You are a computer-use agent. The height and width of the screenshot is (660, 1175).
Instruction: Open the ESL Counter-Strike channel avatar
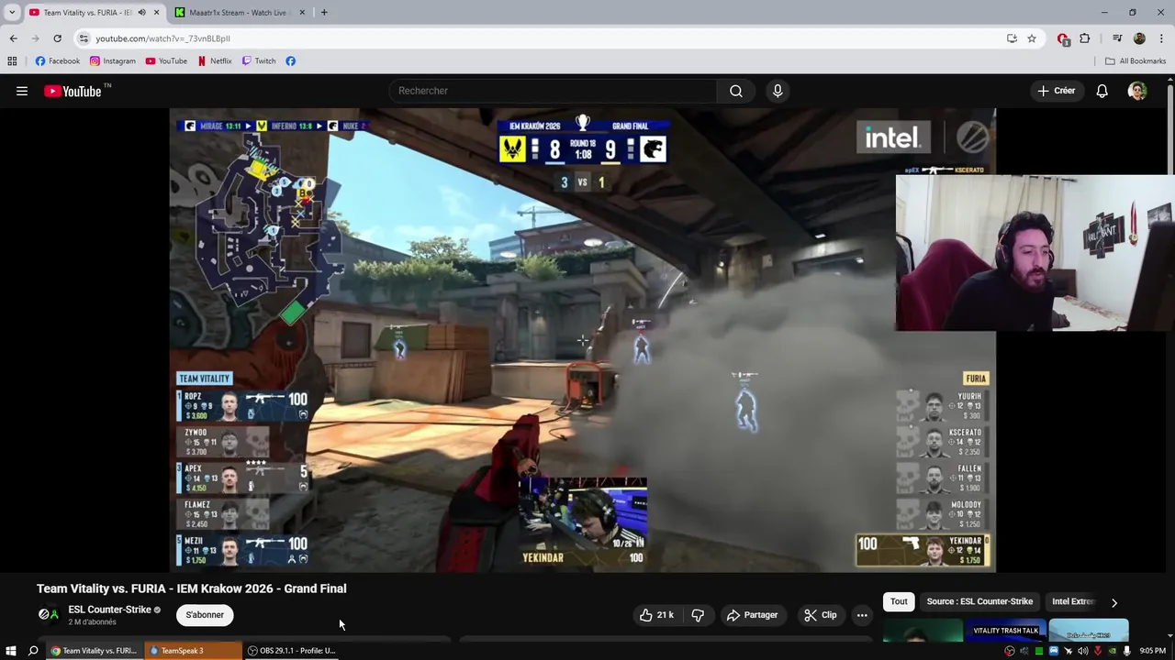pyautogui.click(x=48, y=614)
